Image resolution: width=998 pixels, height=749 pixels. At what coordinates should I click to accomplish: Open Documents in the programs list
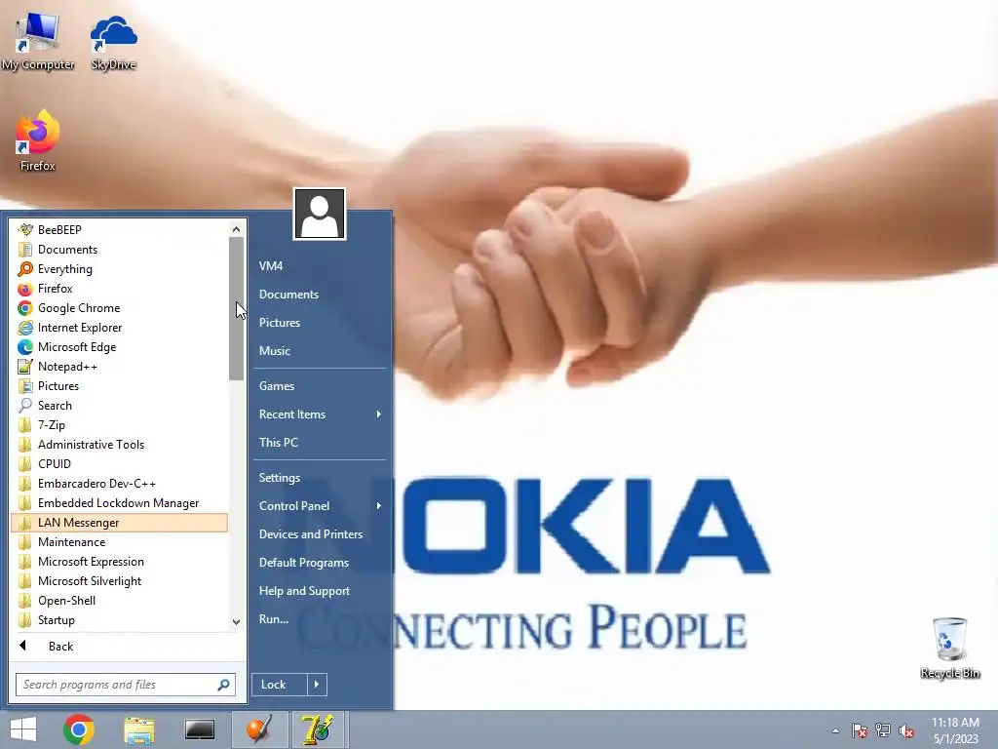(119, 249)
